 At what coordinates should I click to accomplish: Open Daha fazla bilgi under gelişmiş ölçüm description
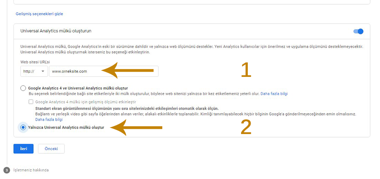[x=49, y=119]
